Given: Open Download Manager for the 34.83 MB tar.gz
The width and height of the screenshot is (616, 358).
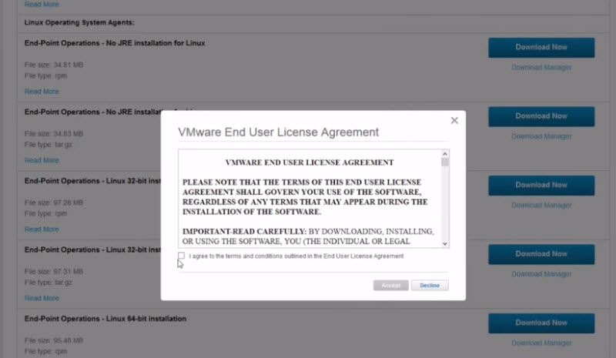Looking at the screenshot, I should coord(541,137).
